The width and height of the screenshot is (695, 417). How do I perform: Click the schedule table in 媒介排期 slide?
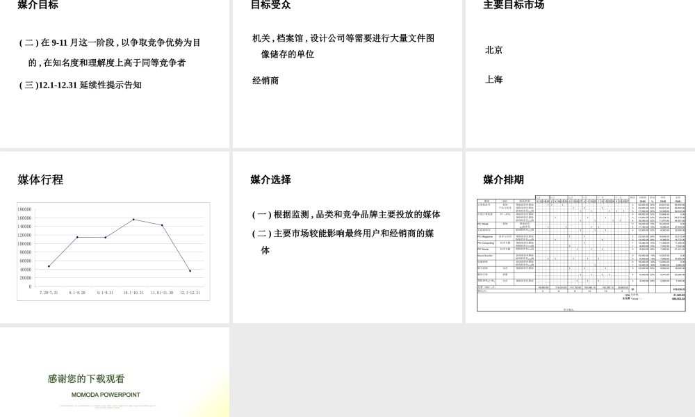coord(581,254)
